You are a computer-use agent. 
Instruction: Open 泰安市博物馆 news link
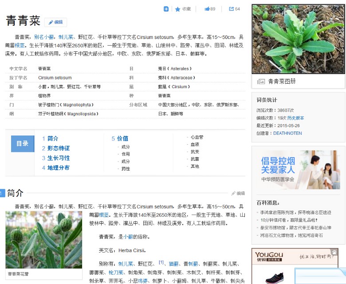tap(296, 228)
